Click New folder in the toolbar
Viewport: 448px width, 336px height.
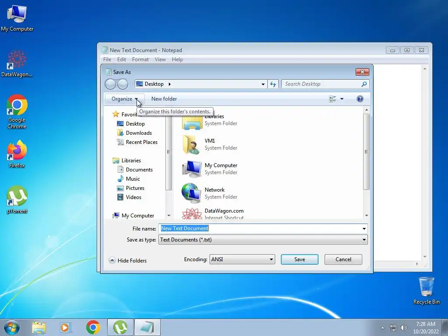tap(164, 99)
